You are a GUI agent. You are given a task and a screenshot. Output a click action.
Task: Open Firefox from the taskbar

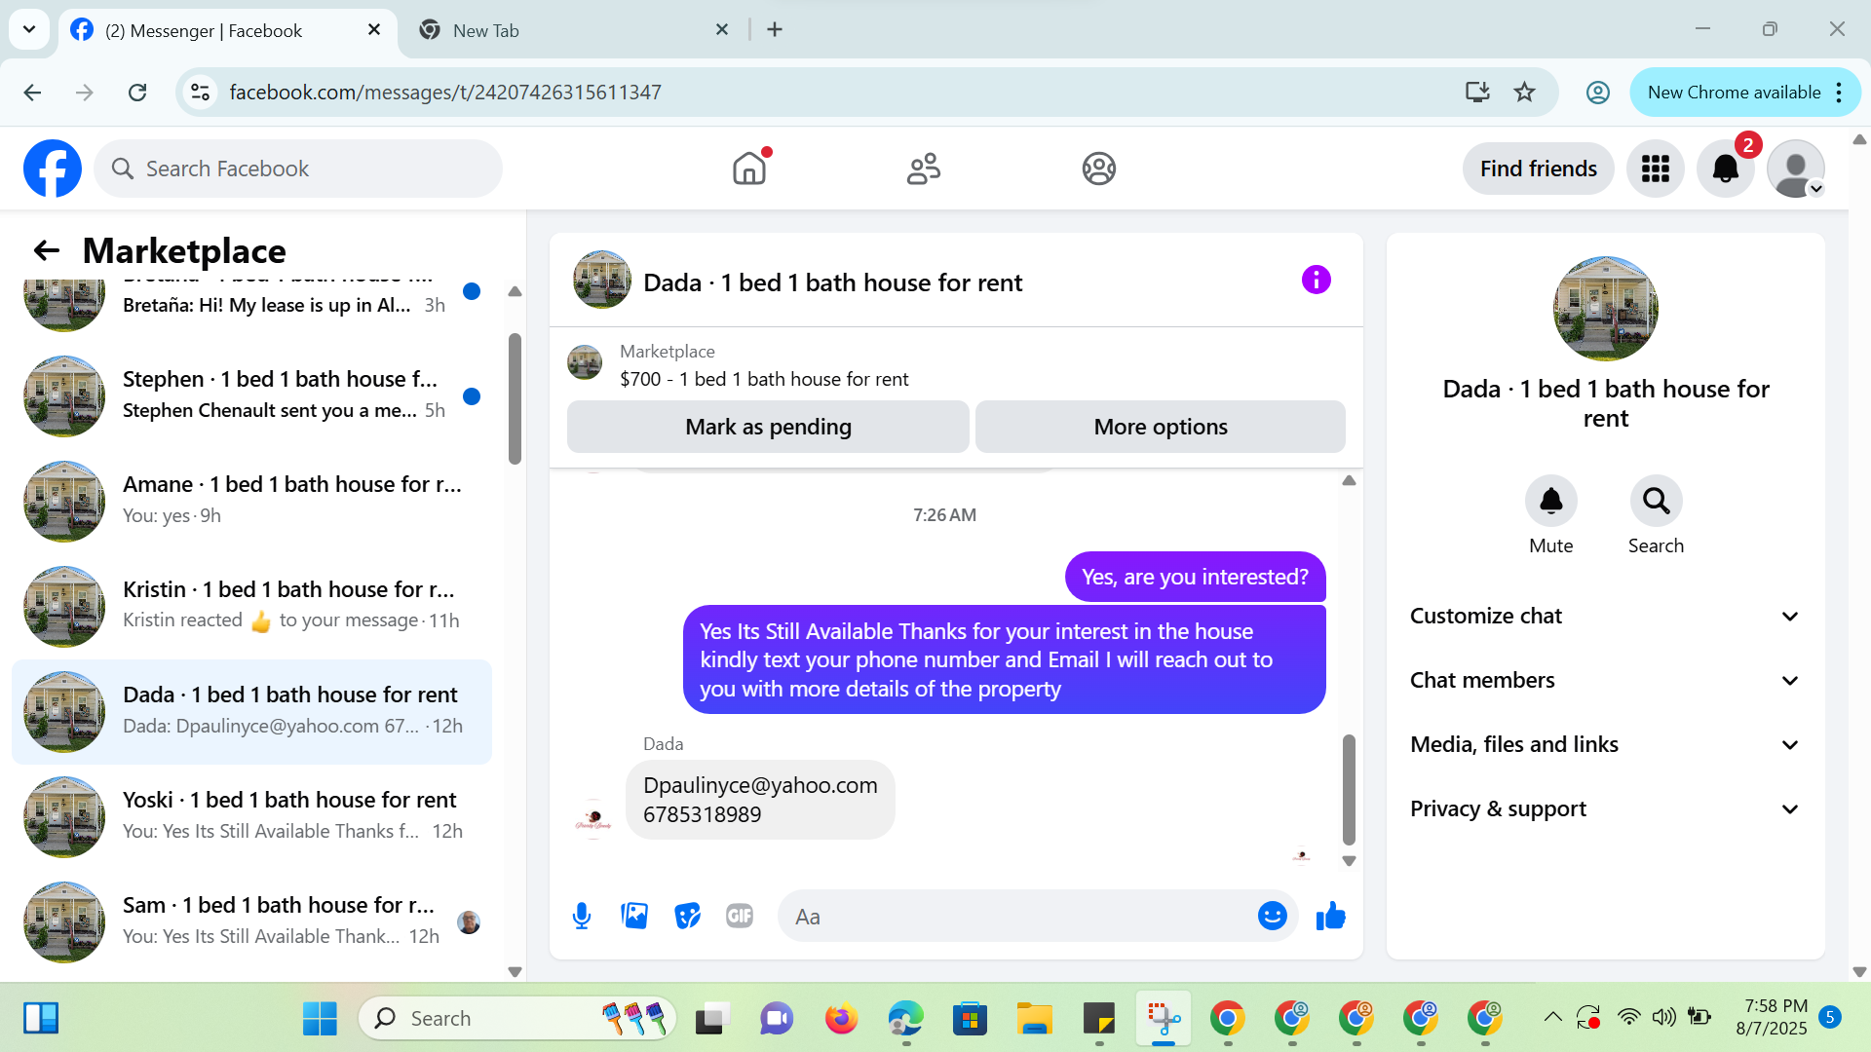841,1019
